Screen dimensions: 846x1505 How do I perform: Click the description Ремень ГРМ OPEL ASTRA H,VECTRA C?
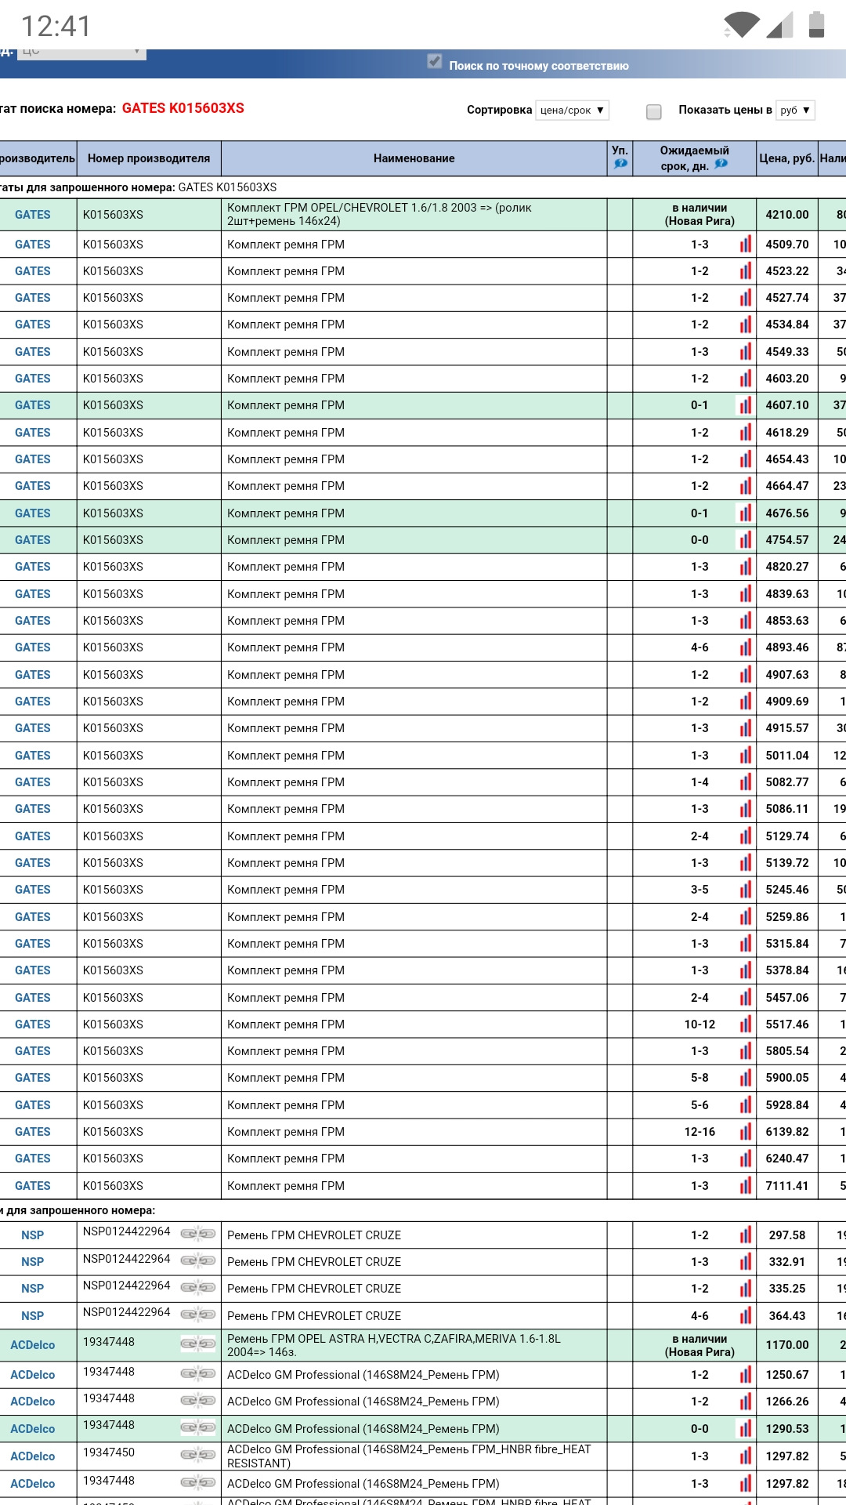pyautogui.click(x=394, y=1345)
